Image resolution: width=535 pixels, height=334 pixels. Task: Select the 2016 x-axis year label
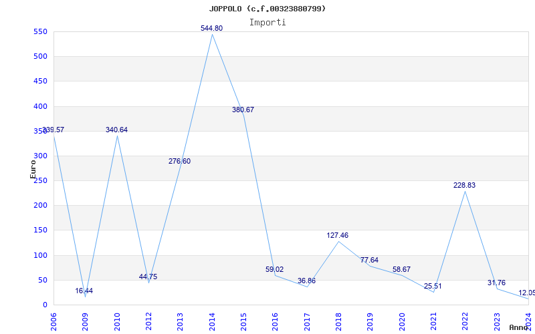point(276,322)
